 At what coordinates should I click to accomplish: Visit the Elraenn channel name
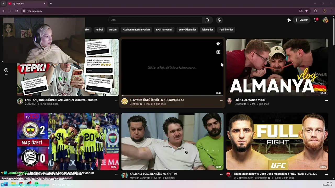click(238, 104)
